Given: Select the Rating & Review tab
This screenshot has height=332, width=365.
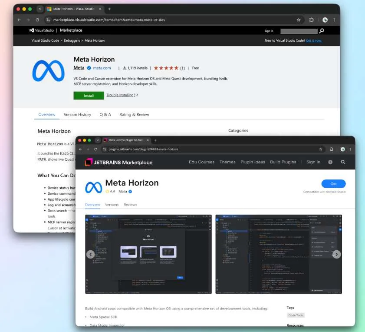Looking at the screenshot, I should (134, 114).
